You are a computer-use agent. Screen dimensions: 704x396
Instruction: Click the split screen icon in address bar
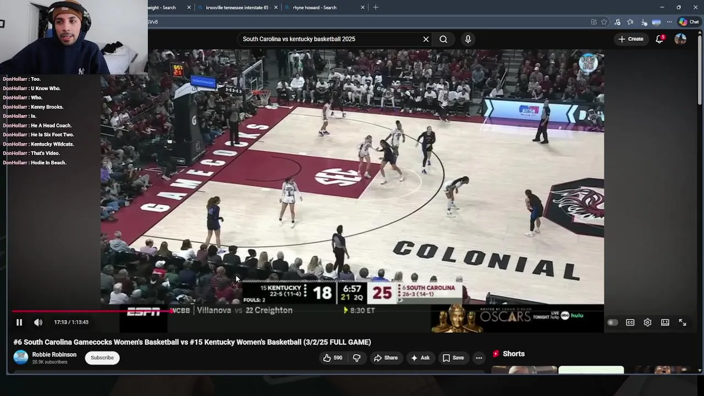pos(593,22)
